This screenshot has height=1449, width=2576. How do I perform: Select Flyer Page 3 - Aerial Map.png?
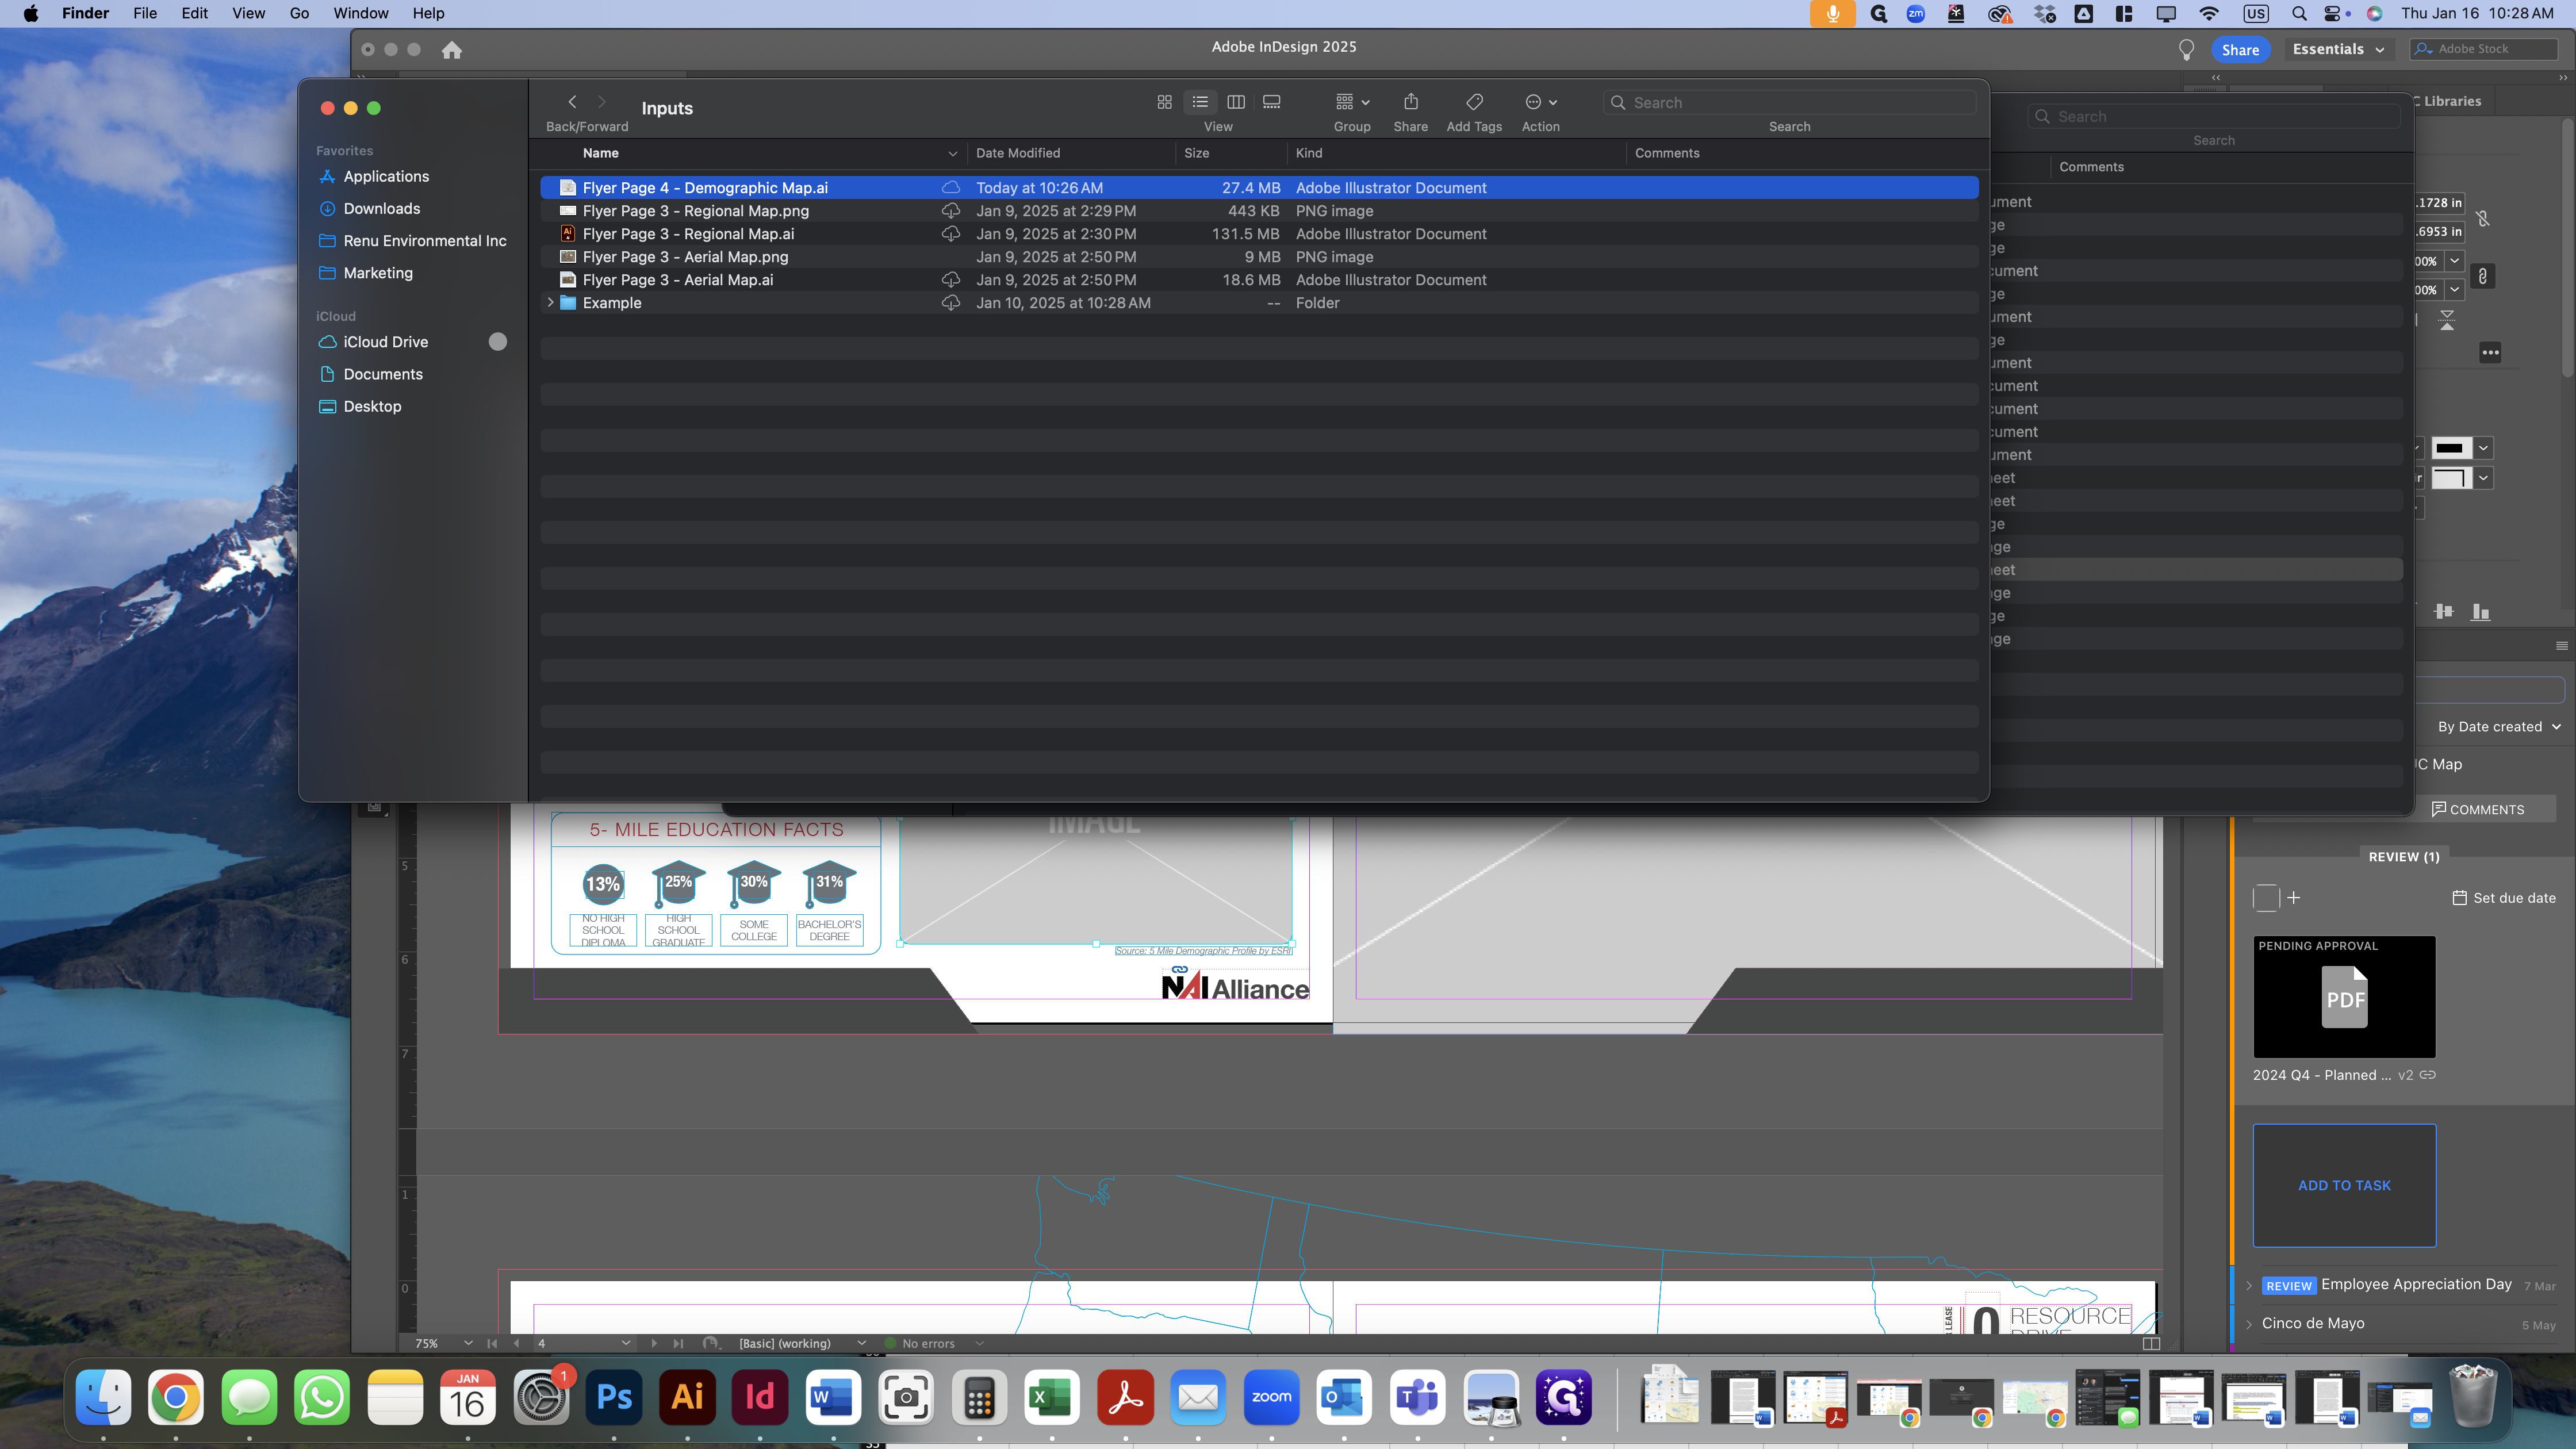(x=1259, y=257)
